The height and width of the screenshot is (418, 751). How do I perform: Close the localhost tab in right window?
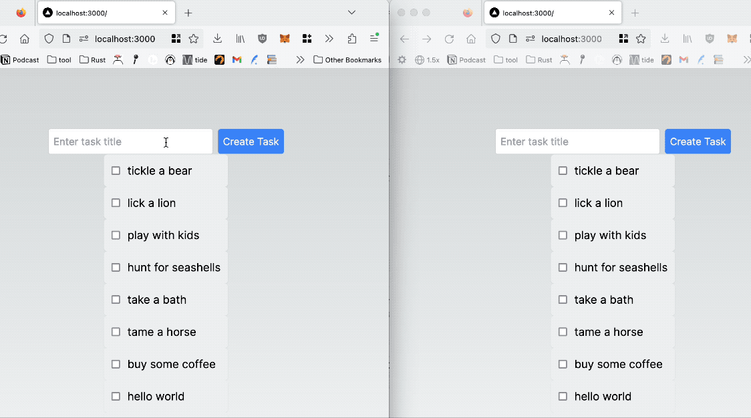pyautogui.click(x=611, y=13)
